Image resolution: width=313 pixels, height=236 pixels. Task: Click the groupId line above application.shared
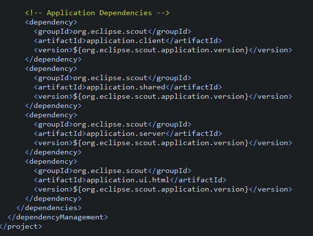click(x=113, y=78)
